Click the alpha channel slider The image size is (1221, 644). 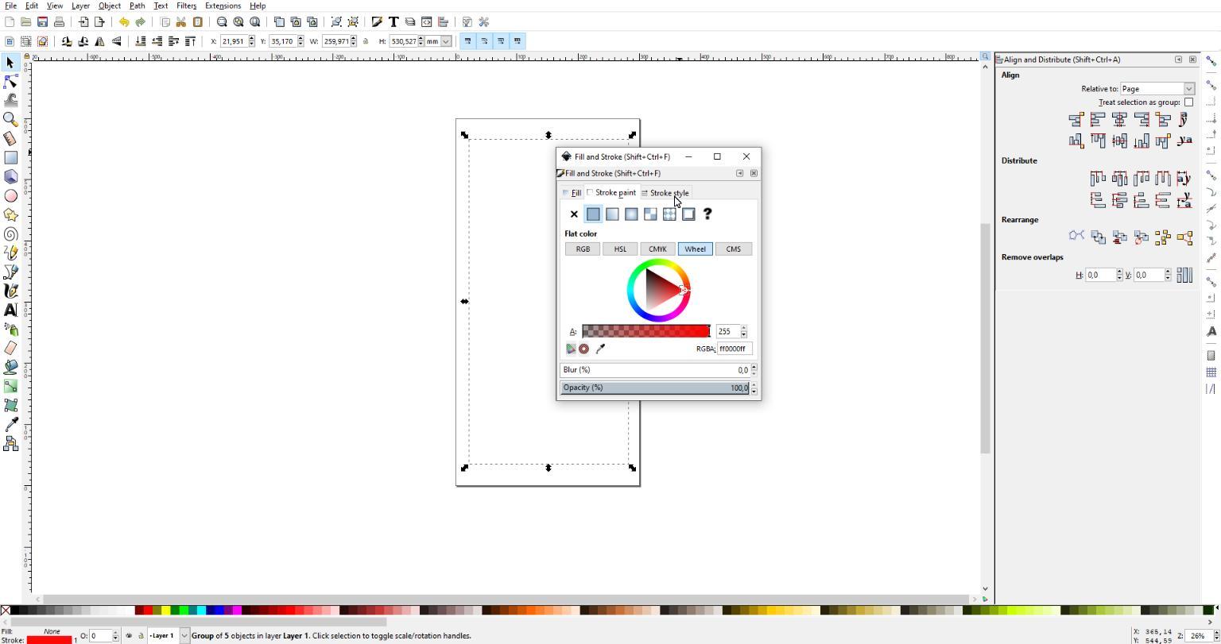646,331
